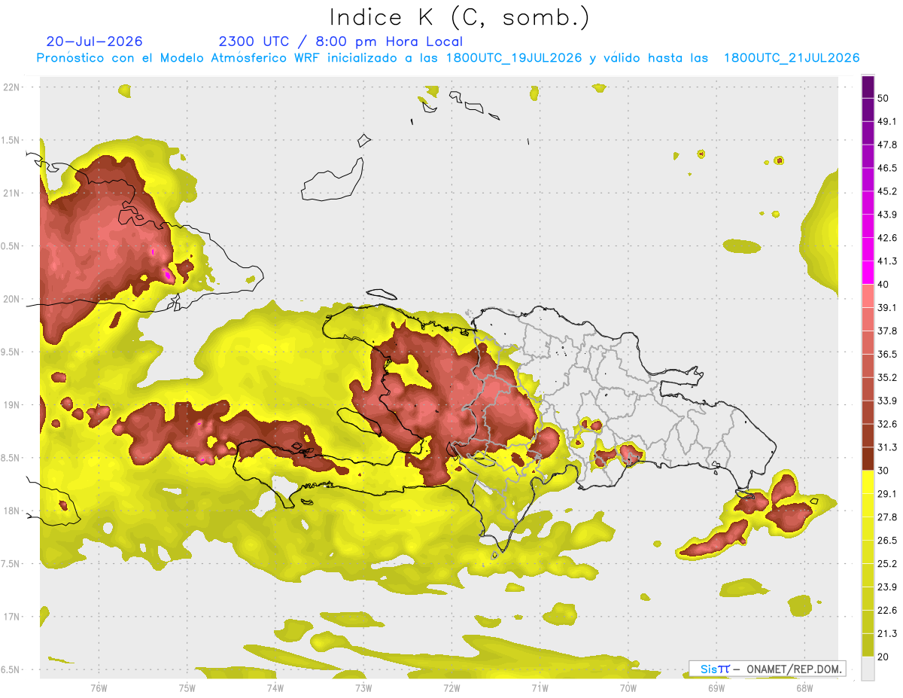This screenshot has width=903, height=698.
Task: Click the "22N" latitude label
Action: [x=12, y=87]
